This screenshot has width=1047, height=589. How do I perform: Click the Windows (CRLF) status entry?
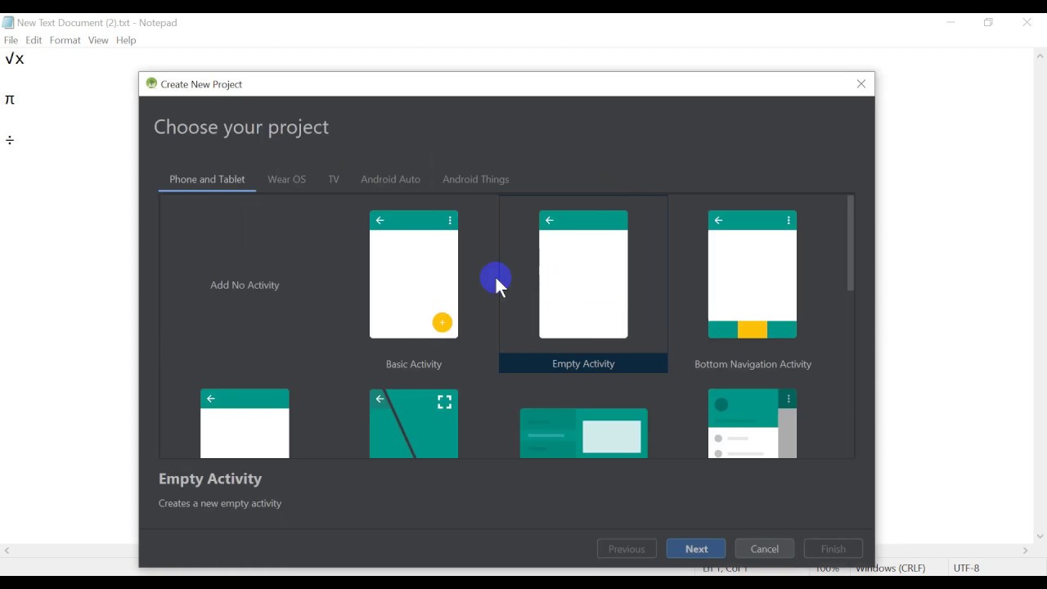click(891, 569)
